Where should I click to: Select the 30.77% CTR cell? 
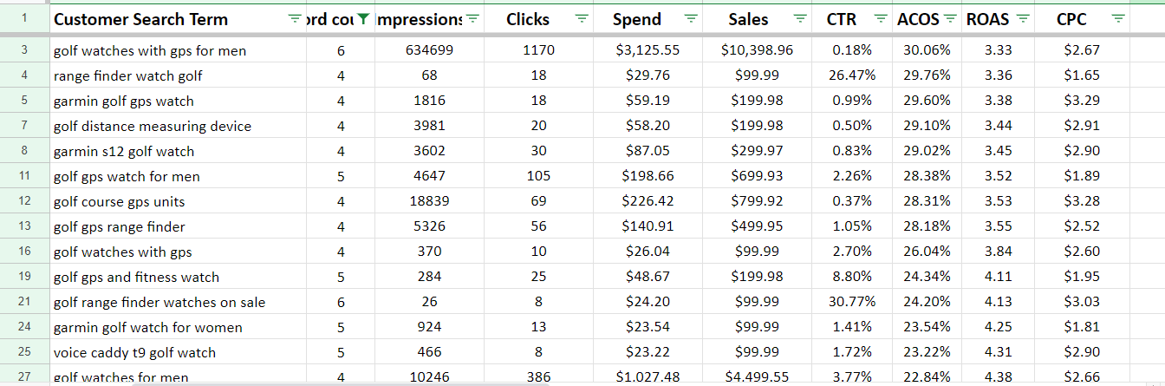point(852,302)
